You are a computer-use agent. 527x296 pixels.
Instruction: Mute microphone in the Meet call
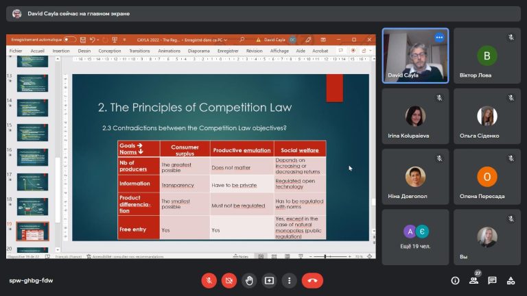pyautogui.click(x=209, y=280)
